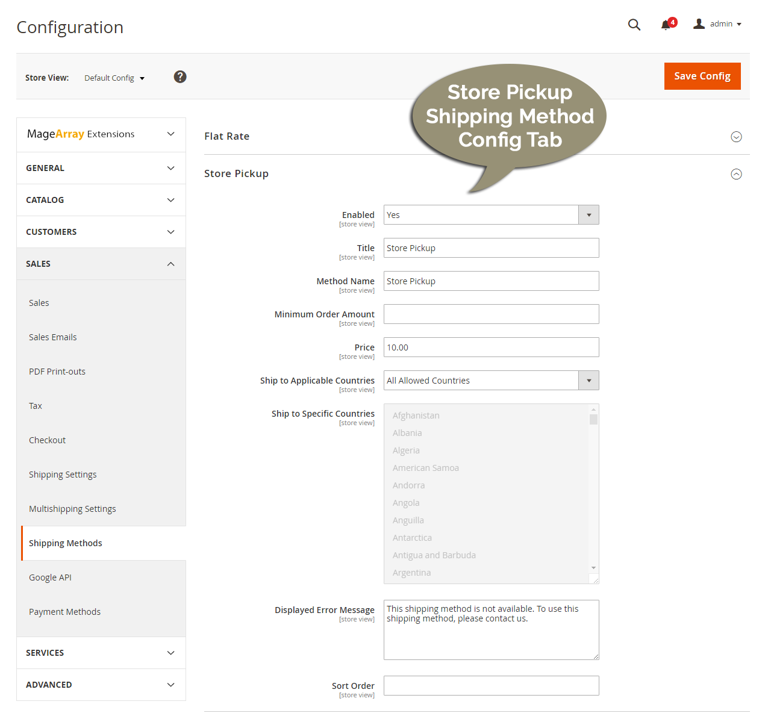This screenshot has height=713, width=768.
Task: Click the Save Config button
Action: tap(702, 76)
